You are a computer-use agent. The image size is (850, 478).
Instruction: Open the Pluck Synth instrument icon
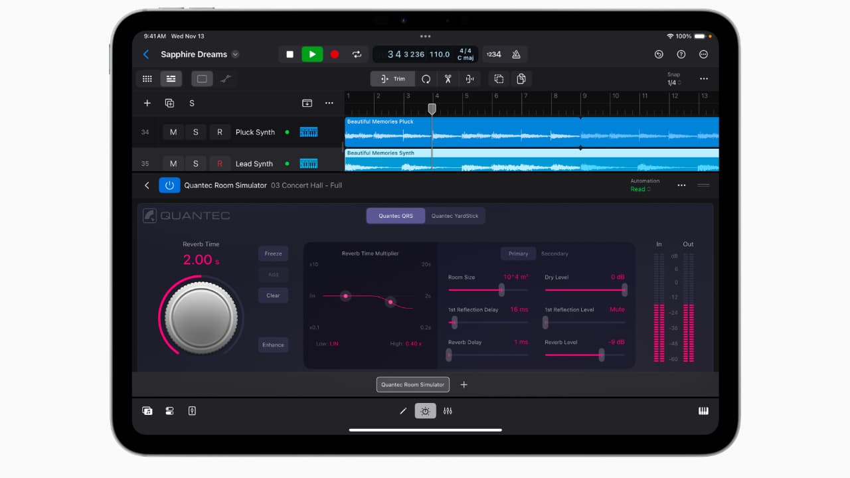coord(308,132)
